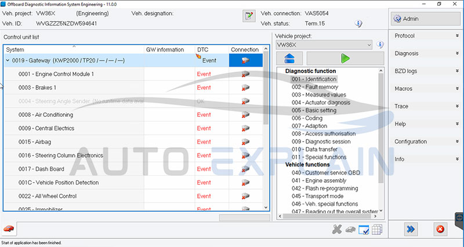Open the Vehicle project VW36X dropdown
This screenshot has height=247, width=464.
(324, 45)
